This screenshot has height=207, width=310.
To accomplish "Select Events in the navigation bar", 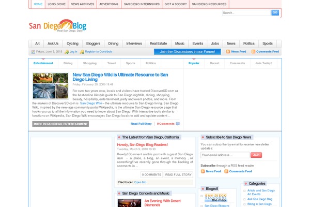I will [x=198, y=43].
